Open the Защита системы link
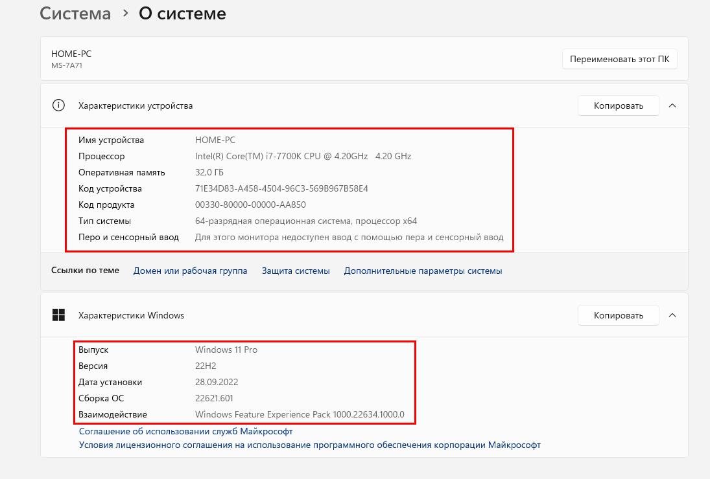 tap(296, 271)
